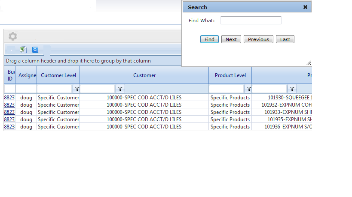The height and width of the screenshot is (197, 352).
Task: Export the grid to Excel
Action: tap(23, 50)
